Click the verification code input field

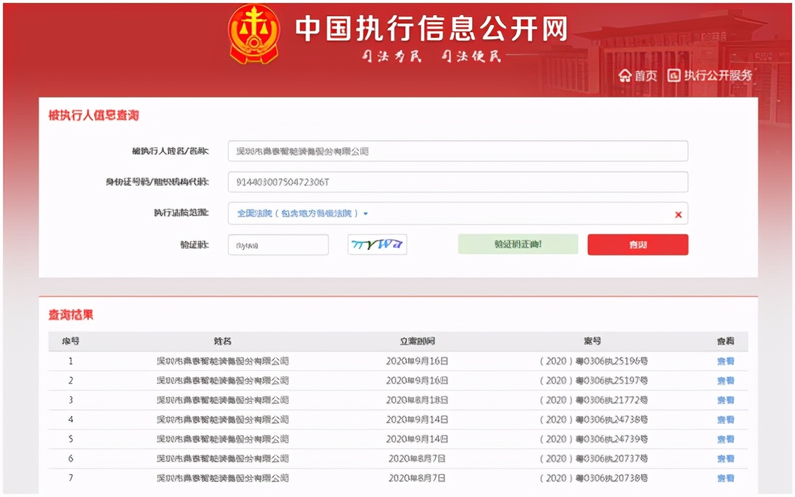coord(278,244)
